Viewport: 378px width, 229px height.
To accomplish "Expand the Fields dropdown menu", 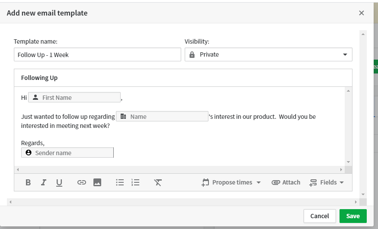I will coord(327,182).
